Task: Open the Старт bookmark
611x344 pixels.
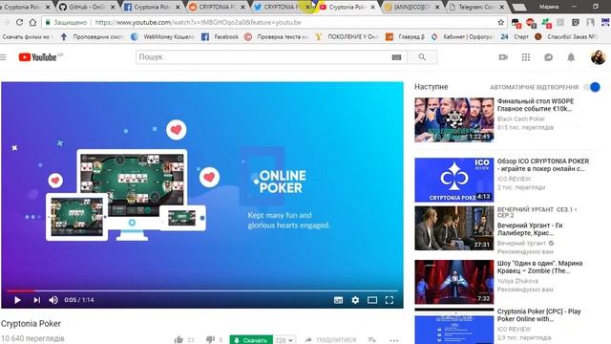Action: pyautogui.click(x=515, y=36)
